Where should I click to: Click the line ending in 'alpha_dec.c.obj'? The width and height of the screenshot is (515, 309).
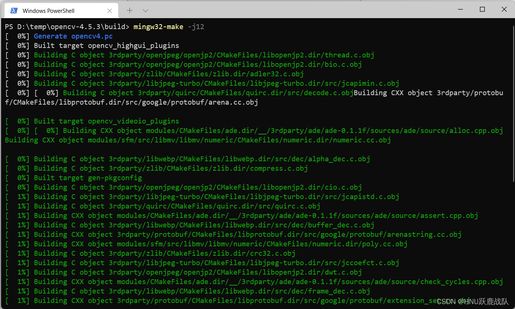click(188, 159)
